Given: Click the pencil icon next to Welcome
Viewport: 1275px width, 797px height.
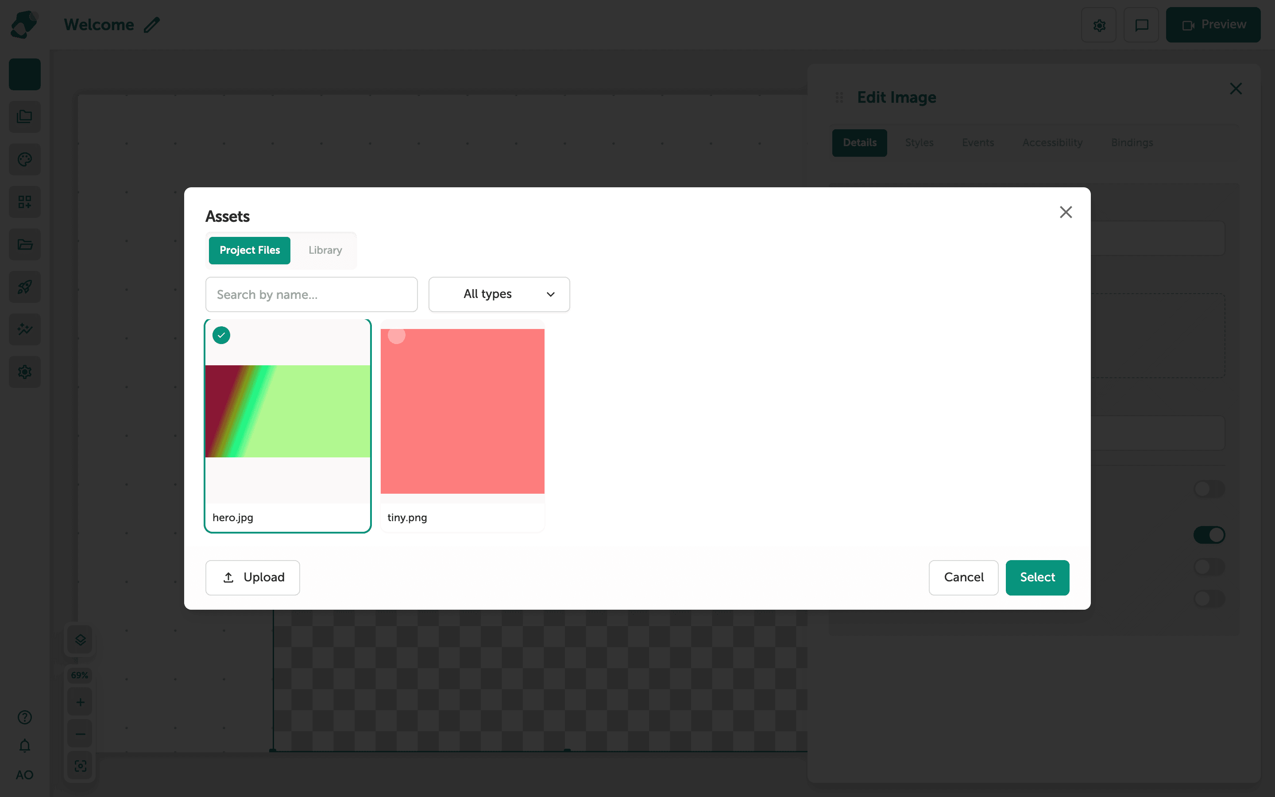Looking at the screenshot, I should [x=152, y=25].
